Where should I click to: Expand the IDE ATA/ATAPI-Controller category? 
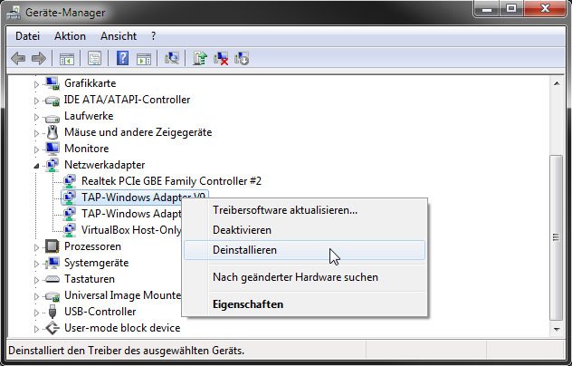36,101
